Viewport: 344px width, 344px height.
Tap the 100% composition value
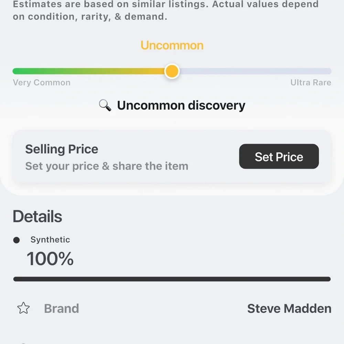pos(50,259)
